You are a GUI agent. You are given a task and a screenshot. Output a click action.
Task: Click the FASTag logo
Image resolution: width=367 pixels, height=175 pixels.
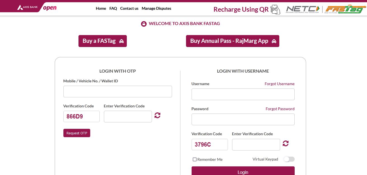(345, 9)
